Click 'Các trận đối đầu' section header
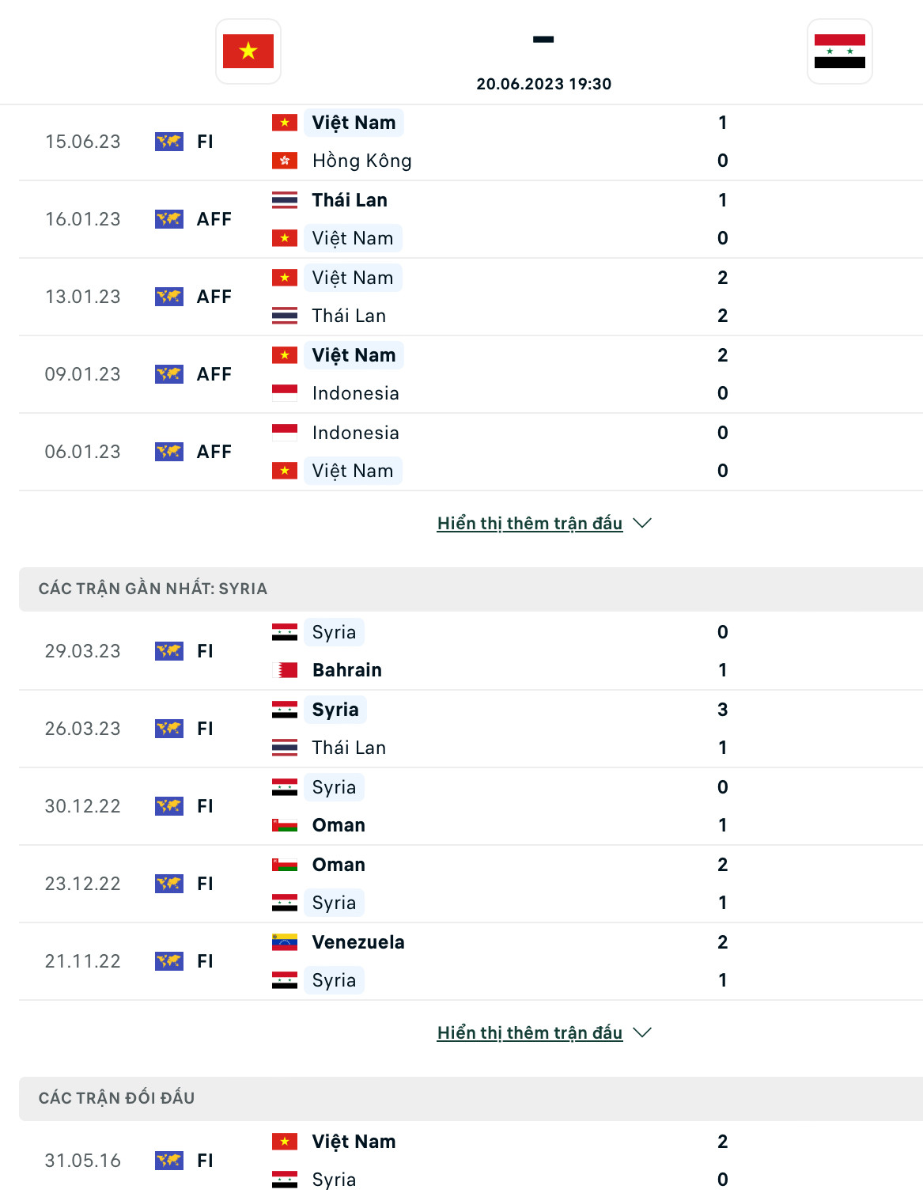The height and width of the screenshot is (1197, 923). (116, 1098)
